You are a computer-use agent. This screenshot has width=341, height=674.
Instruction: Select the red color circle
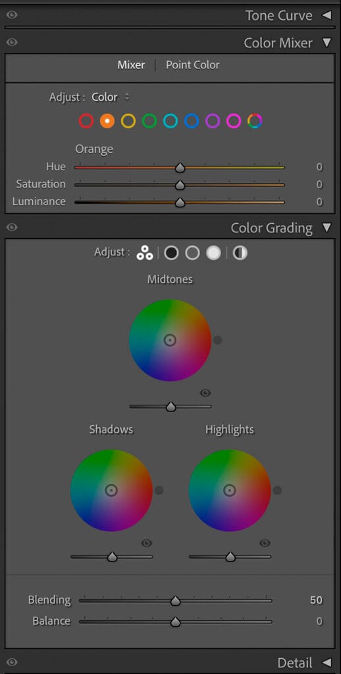(86, 121)
